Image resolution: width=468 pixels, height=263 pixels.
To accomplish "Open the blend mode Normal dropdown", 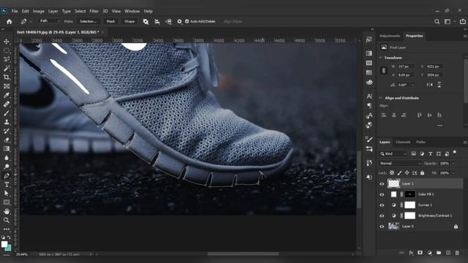I will click(x=400, y=164).
